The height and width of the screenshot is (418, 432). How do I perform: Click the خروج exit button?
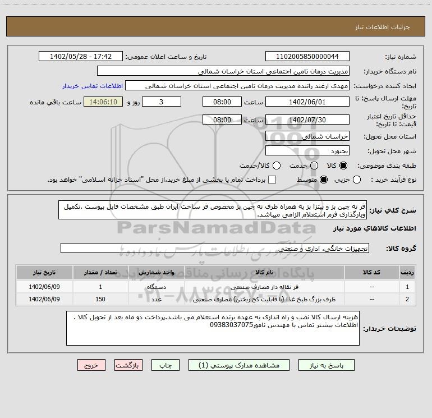click(91, 365)
